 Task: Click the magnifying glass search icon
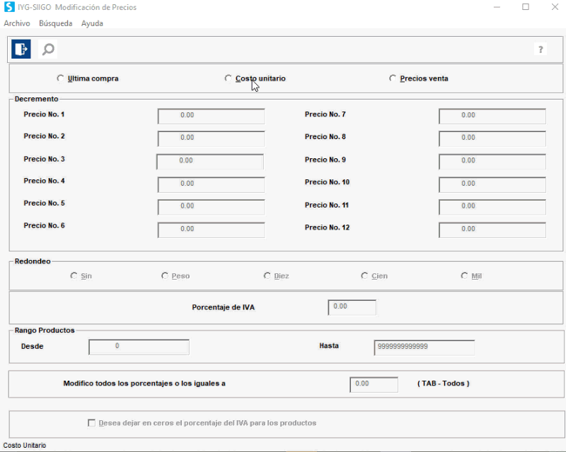click(x=48, y=49)
